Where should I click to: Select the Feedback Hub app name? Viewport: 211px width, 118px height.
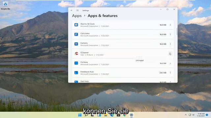(x=87, y=72)
